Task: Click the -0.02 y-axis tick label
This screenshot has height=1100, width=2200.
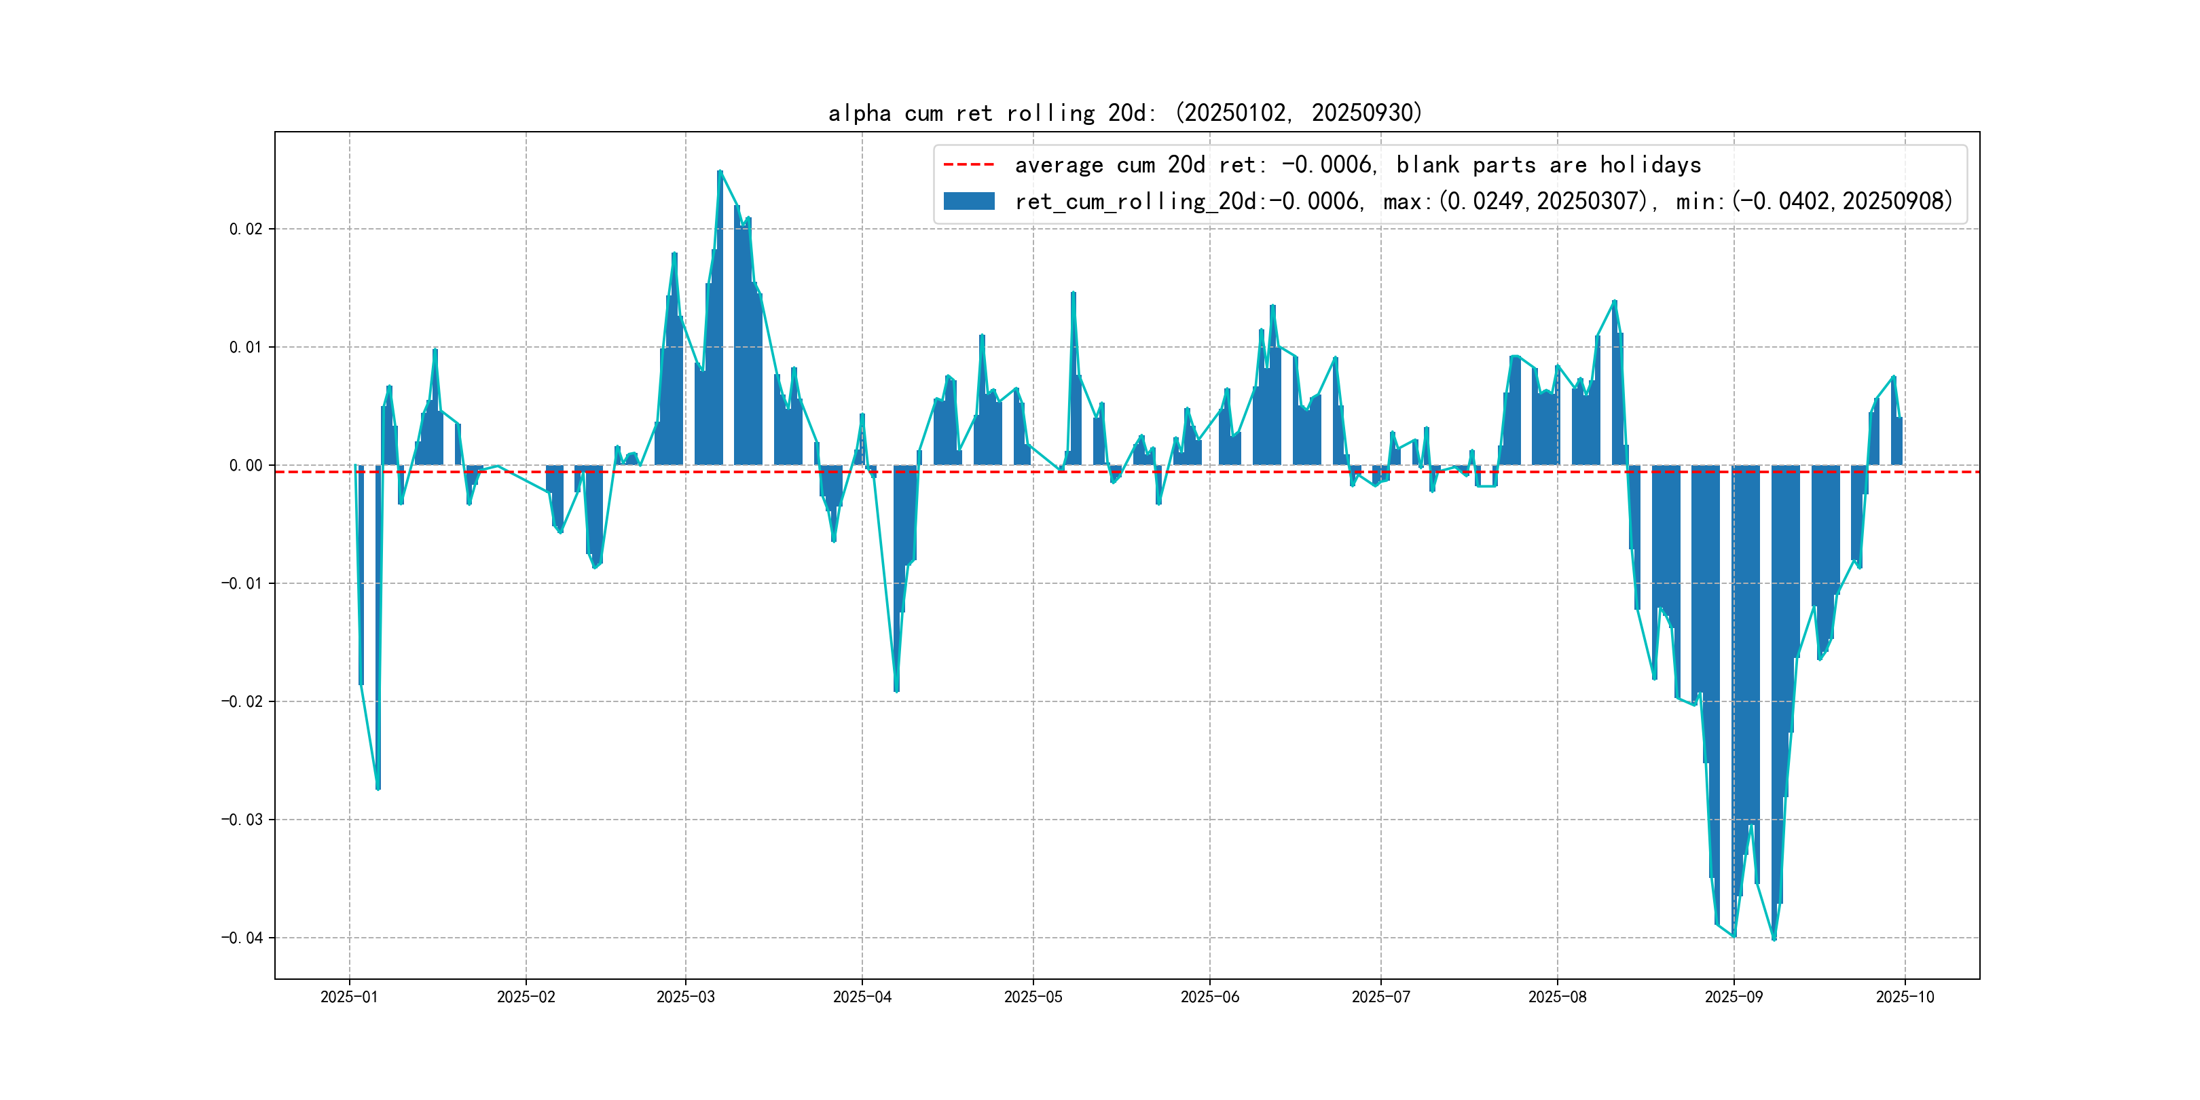Action: point(242,701)
